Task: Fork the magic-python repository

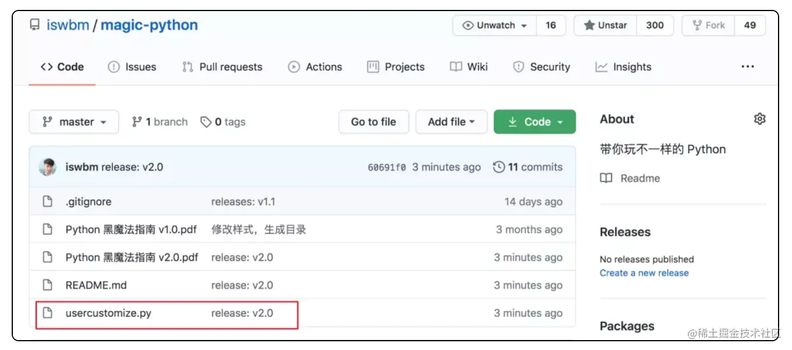Action: point(708,25)
